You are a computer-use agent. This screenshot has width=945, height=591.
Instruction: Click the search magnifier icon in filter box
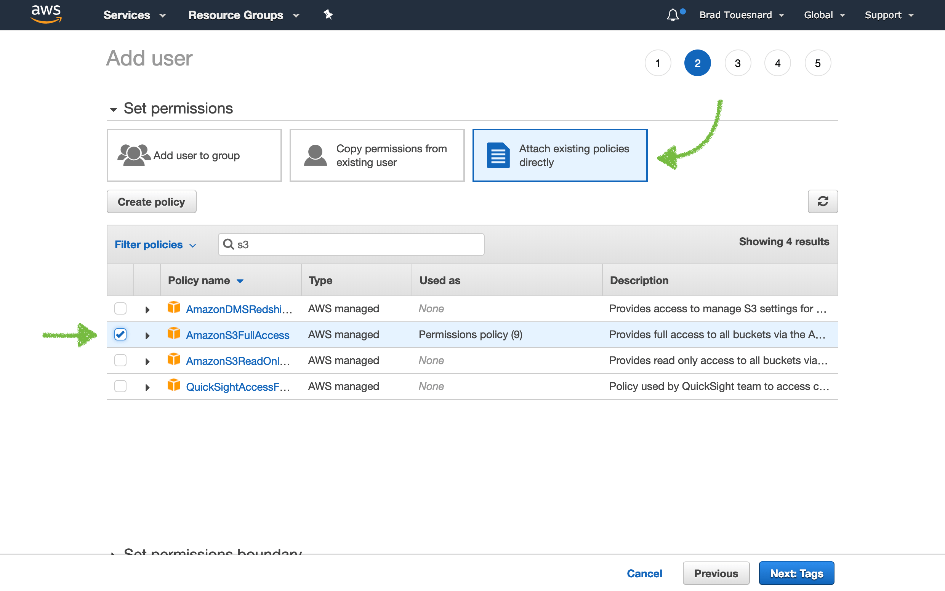[228, 244]
